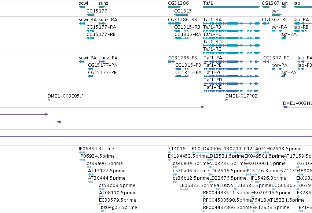Click the Taf1-PC protein label
Image resolution: width=312 pixels, height=213 pixels.
click(x=213, y=73)
